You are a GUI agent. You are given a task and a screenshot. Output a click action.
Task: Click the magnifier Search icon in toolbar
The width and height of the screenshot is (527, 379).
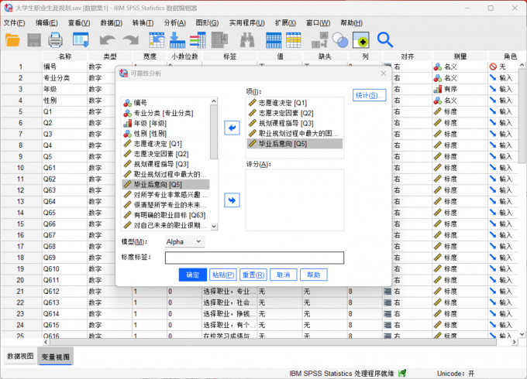click(385, 40)
